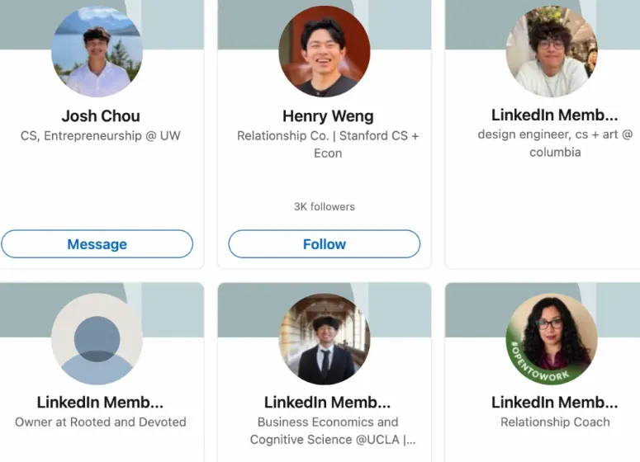Click Henry Weng's profile picture
Viewport: 640px width, 462px height.
pyautogui.click(x=325, y=52)
